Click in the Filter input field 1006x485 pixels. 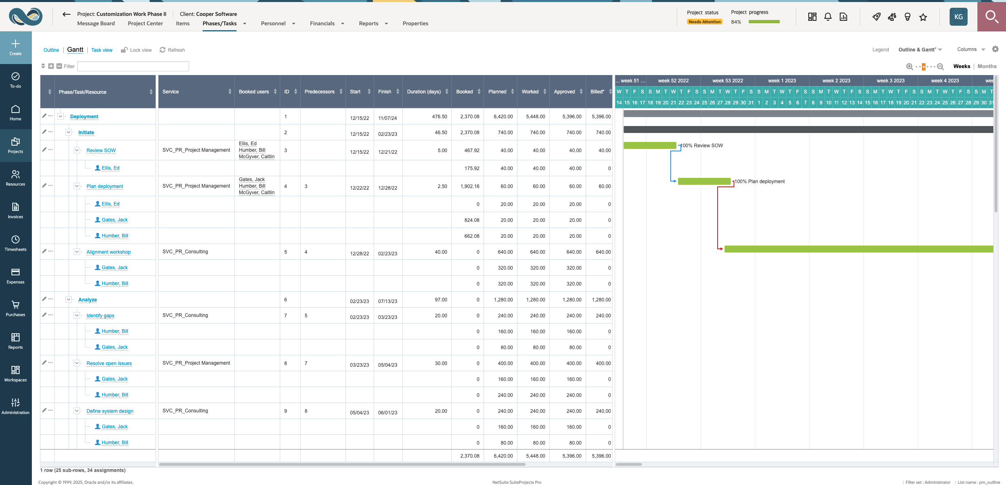pos(133,66)
